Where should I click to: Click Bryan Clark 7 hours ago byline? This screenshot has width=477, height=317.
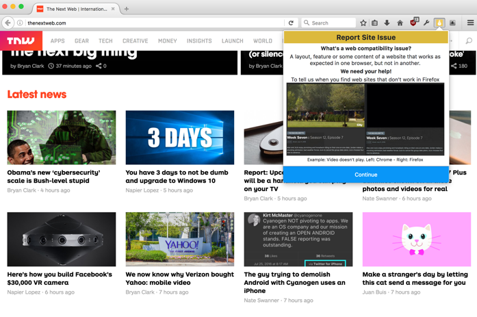[157, 292]
